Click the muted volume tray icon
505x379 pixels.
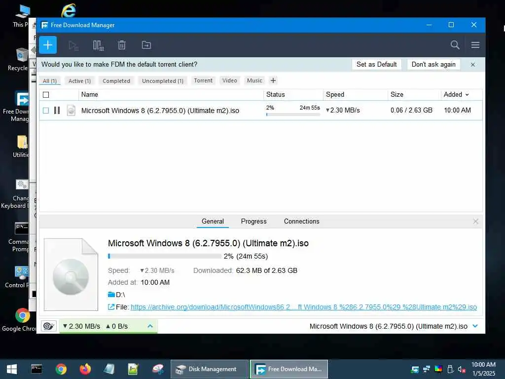tap(462, 369)
